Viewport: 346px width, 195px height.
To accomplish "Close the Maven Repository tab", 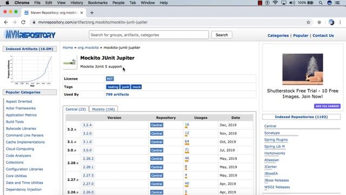I will [x=82, y=13].
